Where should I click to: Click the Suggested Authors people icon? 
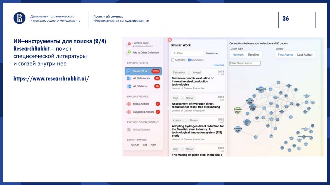coord(129,112)
